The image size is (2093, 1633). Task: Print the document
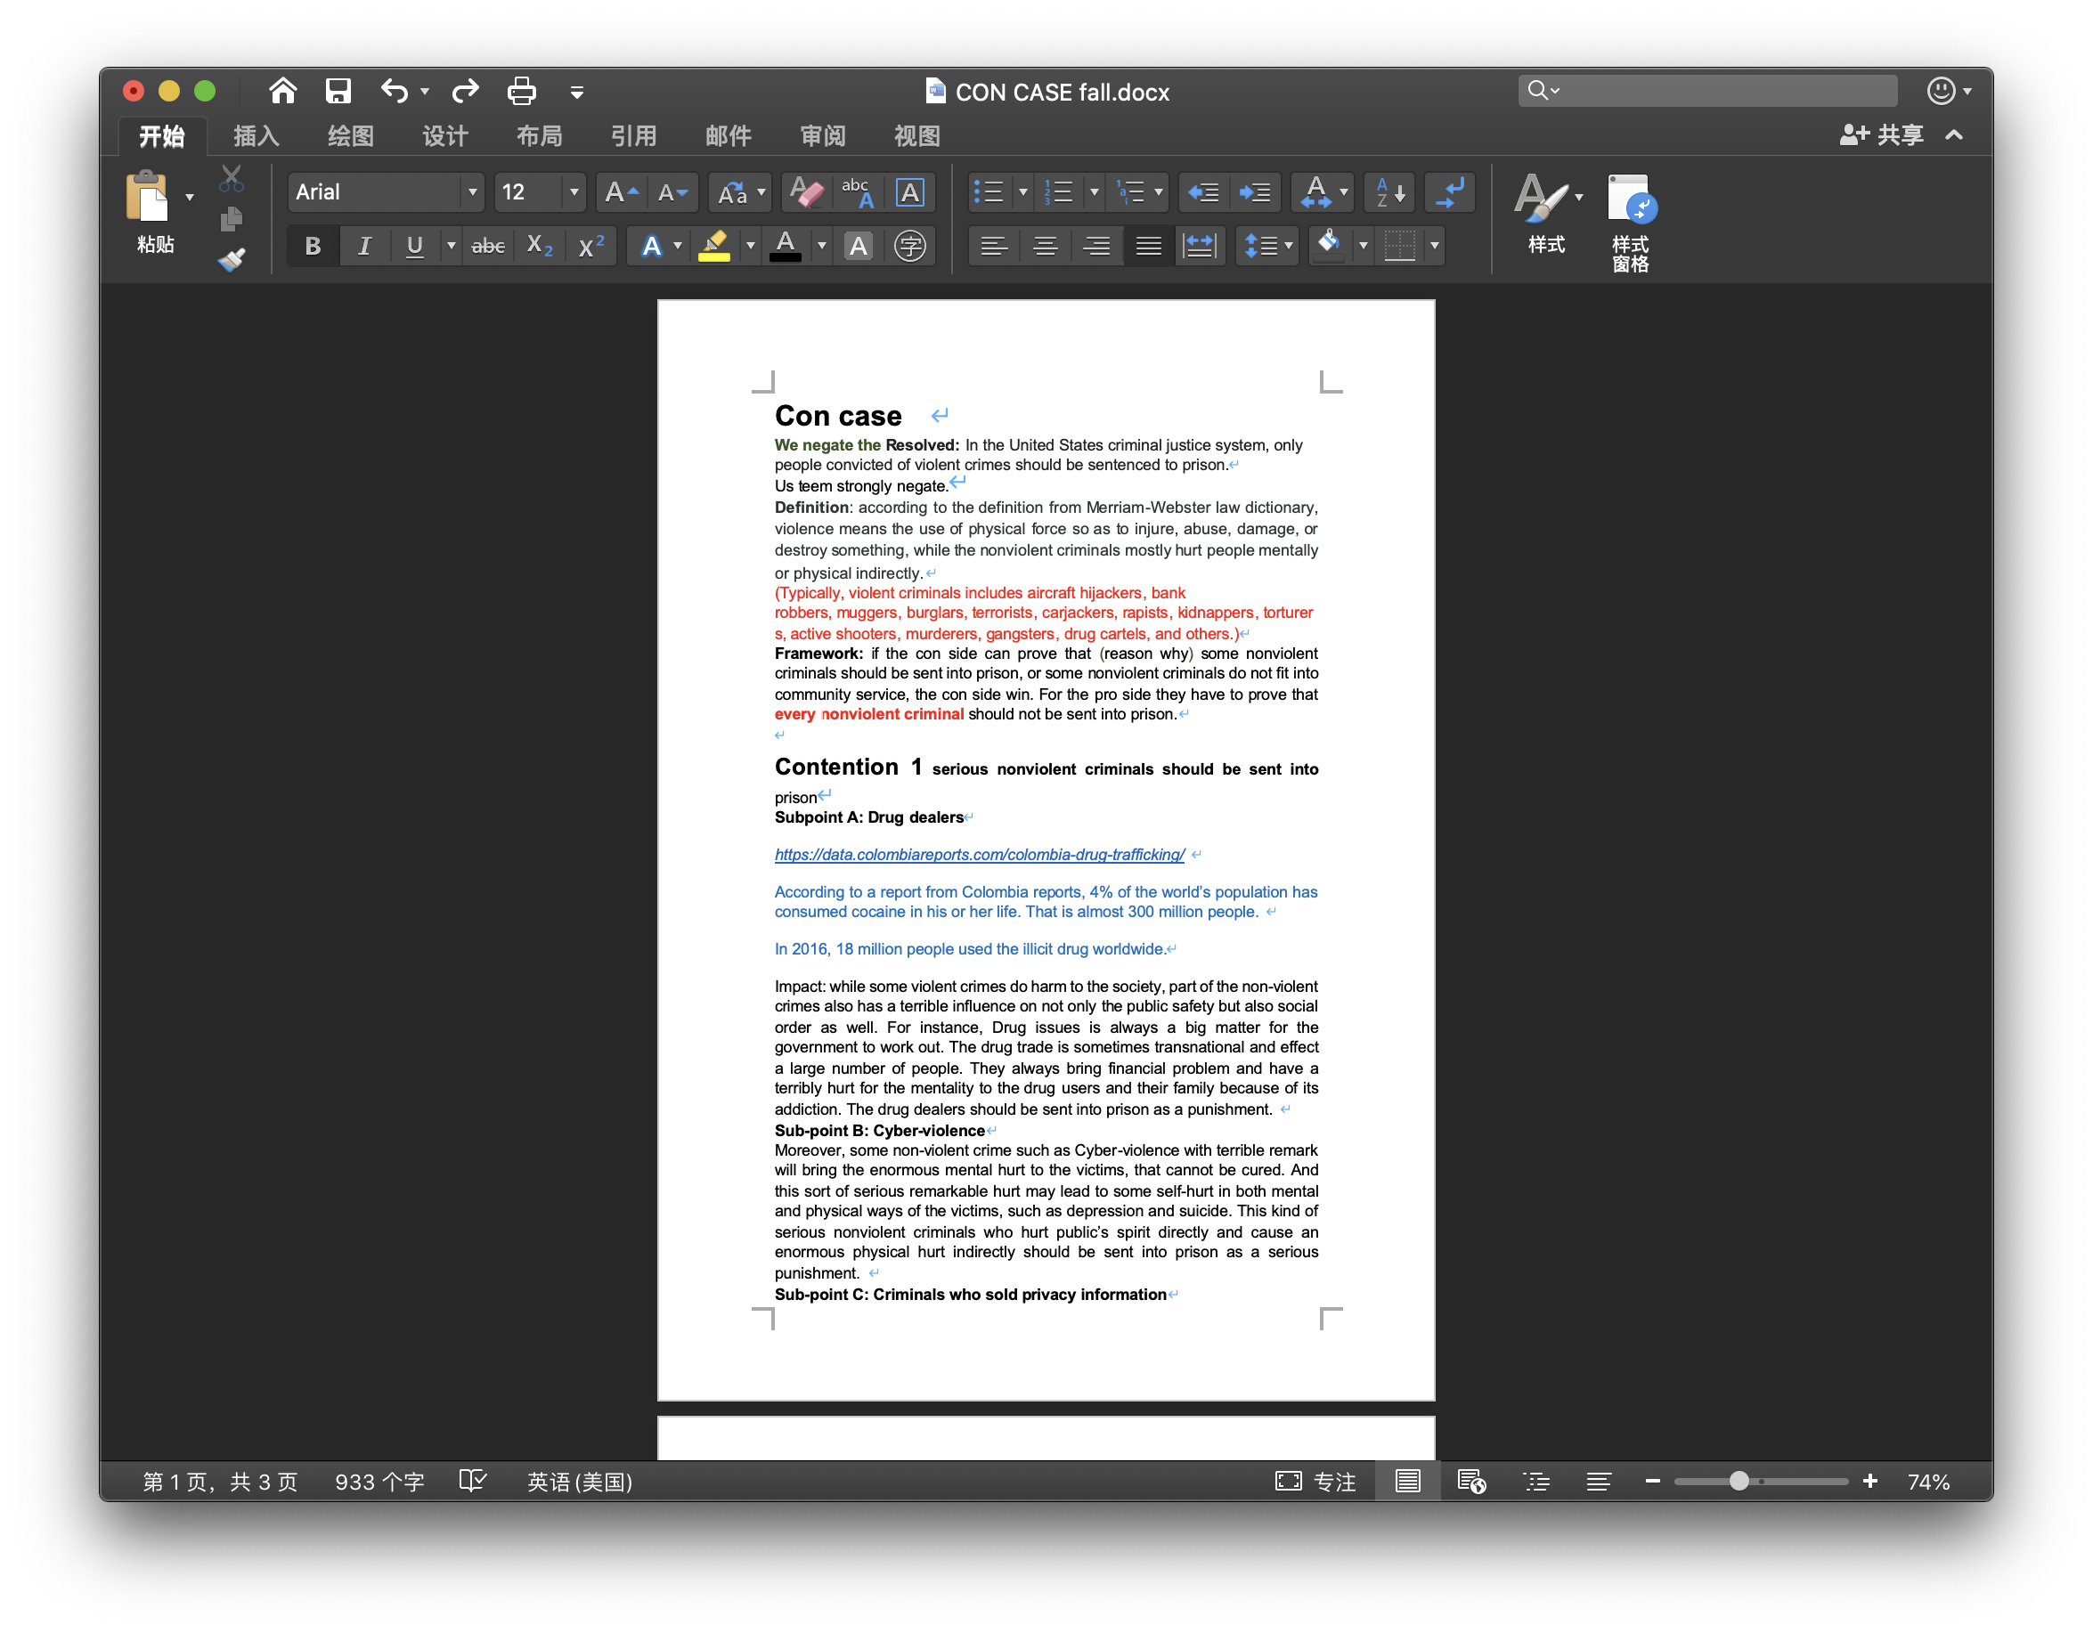coord(521,91)
